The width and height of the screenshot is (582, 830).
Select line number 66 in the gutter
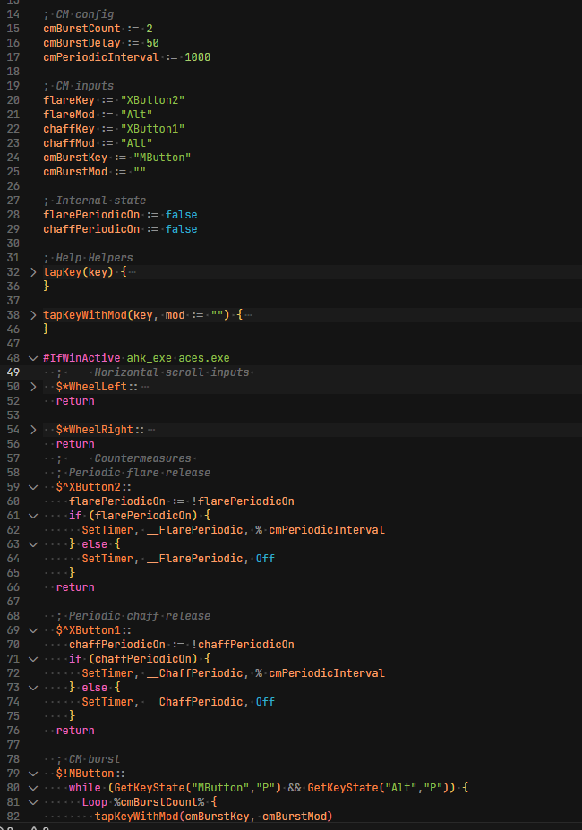pos(13,587)
